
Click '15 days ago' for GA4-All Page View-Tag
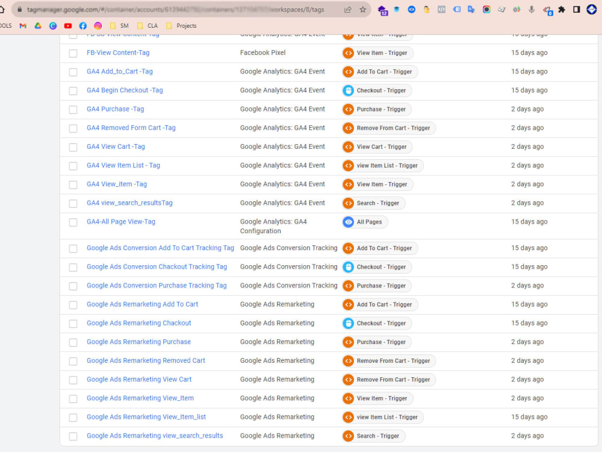click(529, 221)
